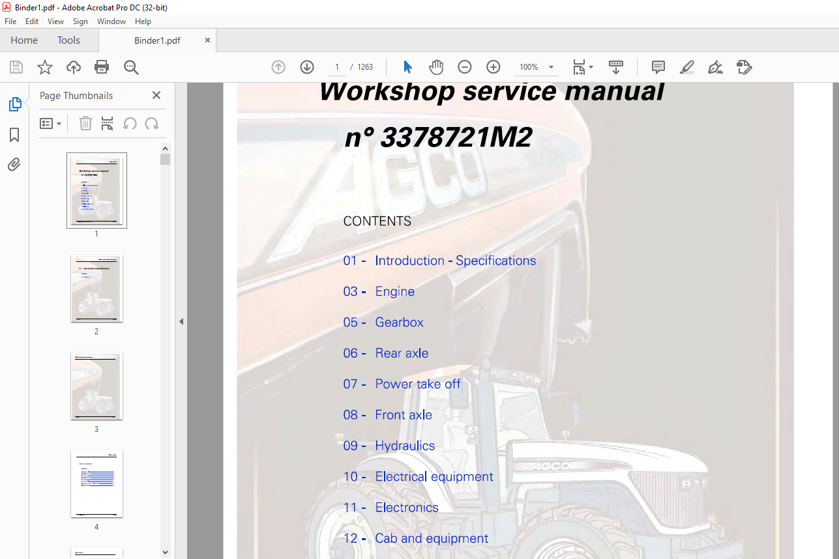Click the insert/extract pages scissors icon
This screenshot has width=839, height=559.
coord(108,123)
